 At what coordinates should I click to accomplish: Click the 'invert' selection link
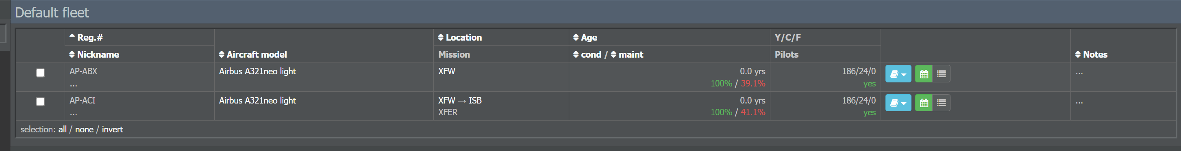coord(112,129)
